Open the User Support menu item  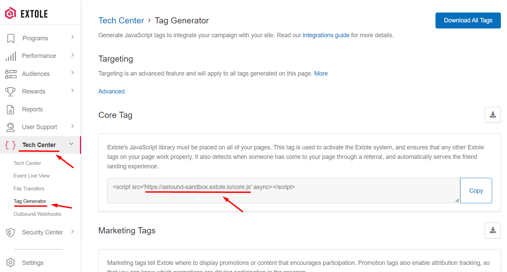[x=40, y=127]
